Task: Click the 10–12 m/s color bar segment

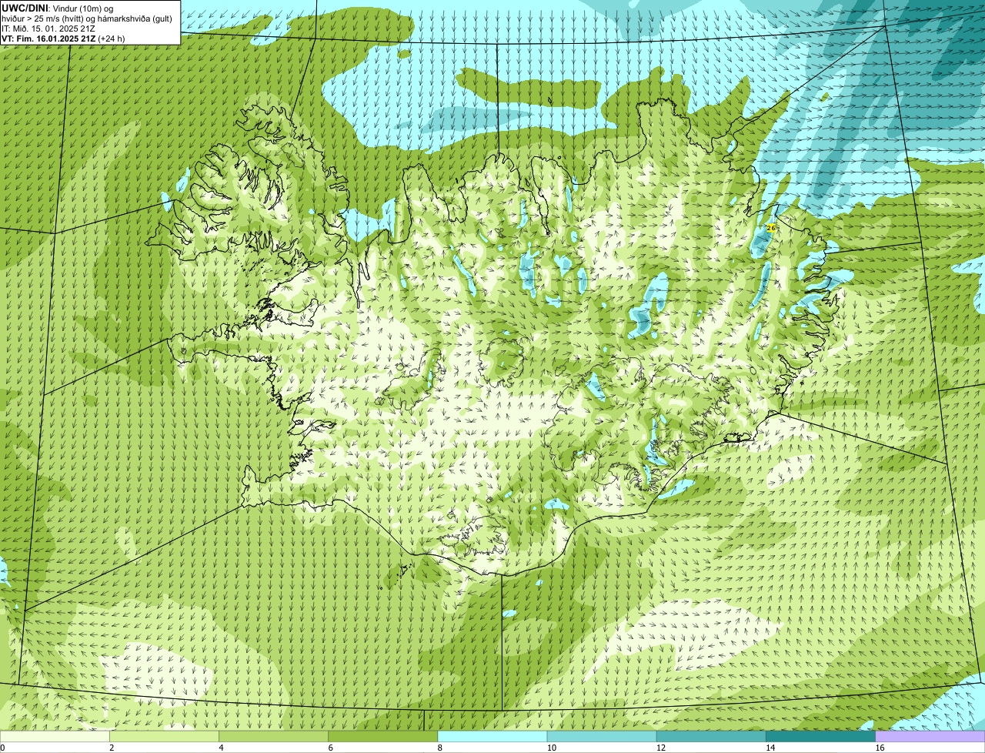Action: 602,736
